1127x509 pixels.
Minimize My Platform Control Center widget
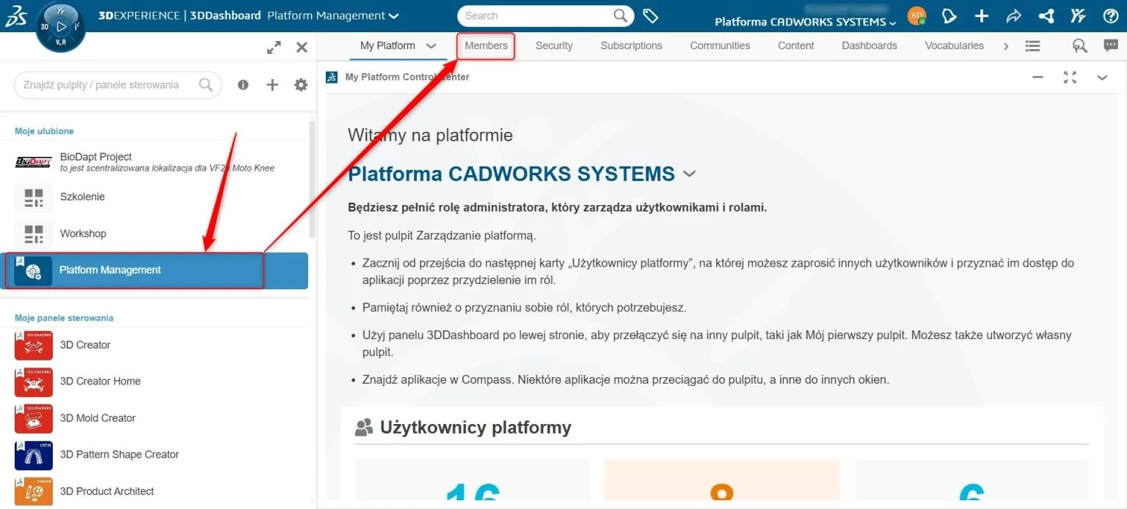(x=1037, y=77)
